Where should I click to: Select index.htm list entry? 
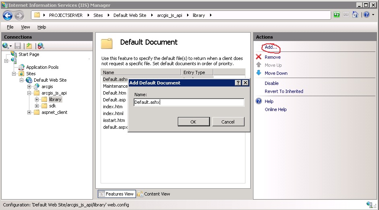tap(113, 107)
